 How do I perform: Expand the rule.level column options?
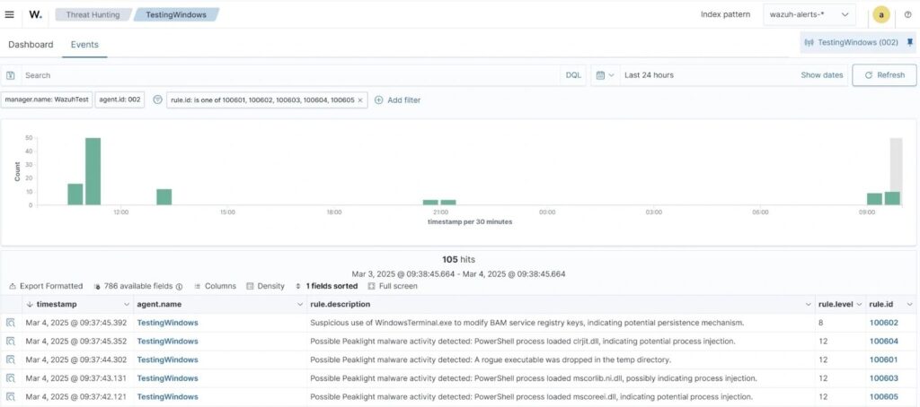coord(859,305)
